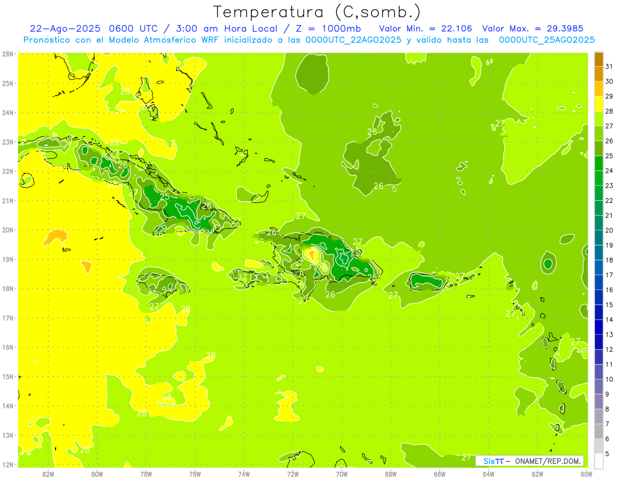Click the "22N" latitude axis label
The height and width of the screenshot is (481, 623).
pyautogui.click(x=8, y=171)
